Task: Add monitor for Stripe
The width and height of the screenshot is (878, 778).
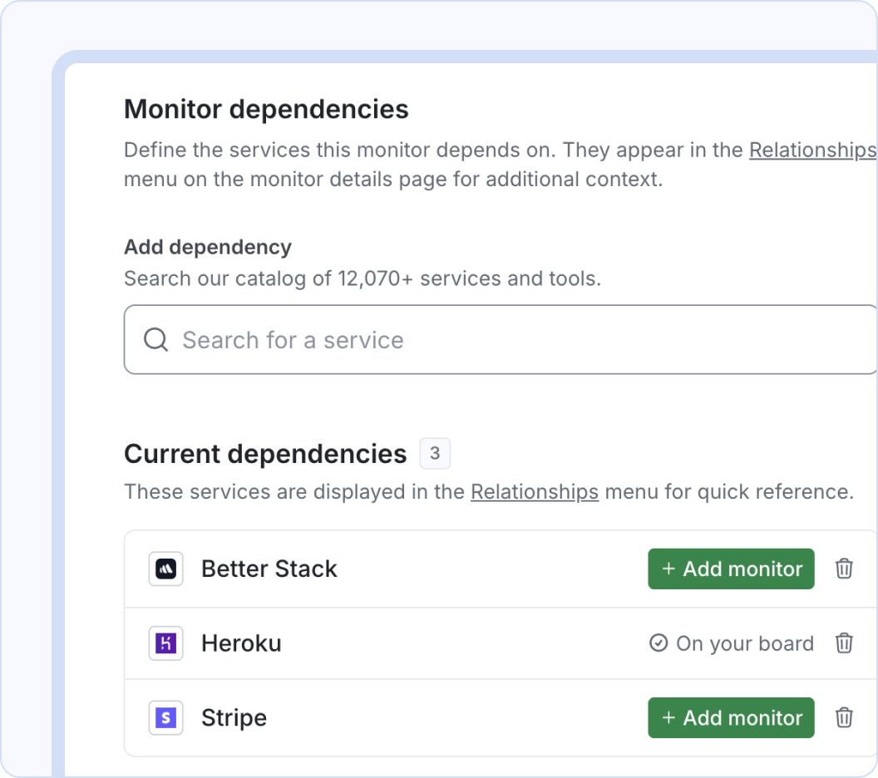Action: [x=732, y=717]
